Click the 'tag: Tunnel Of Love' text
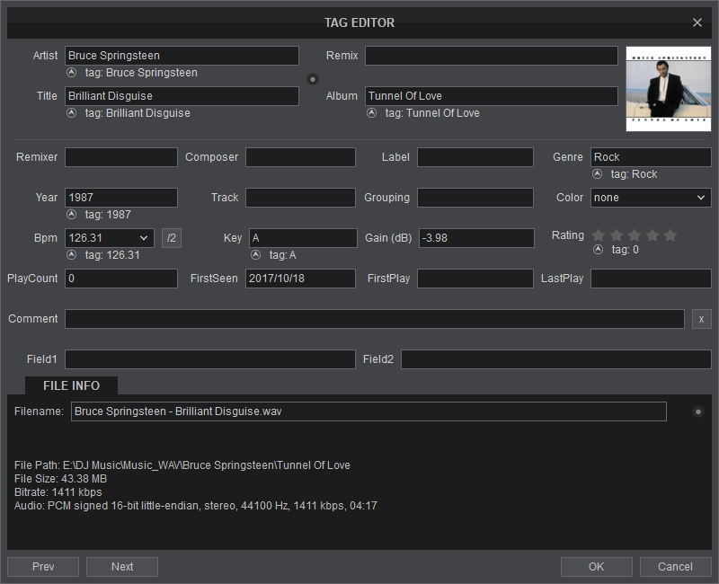The image size is (719, 584). point(432,113)
